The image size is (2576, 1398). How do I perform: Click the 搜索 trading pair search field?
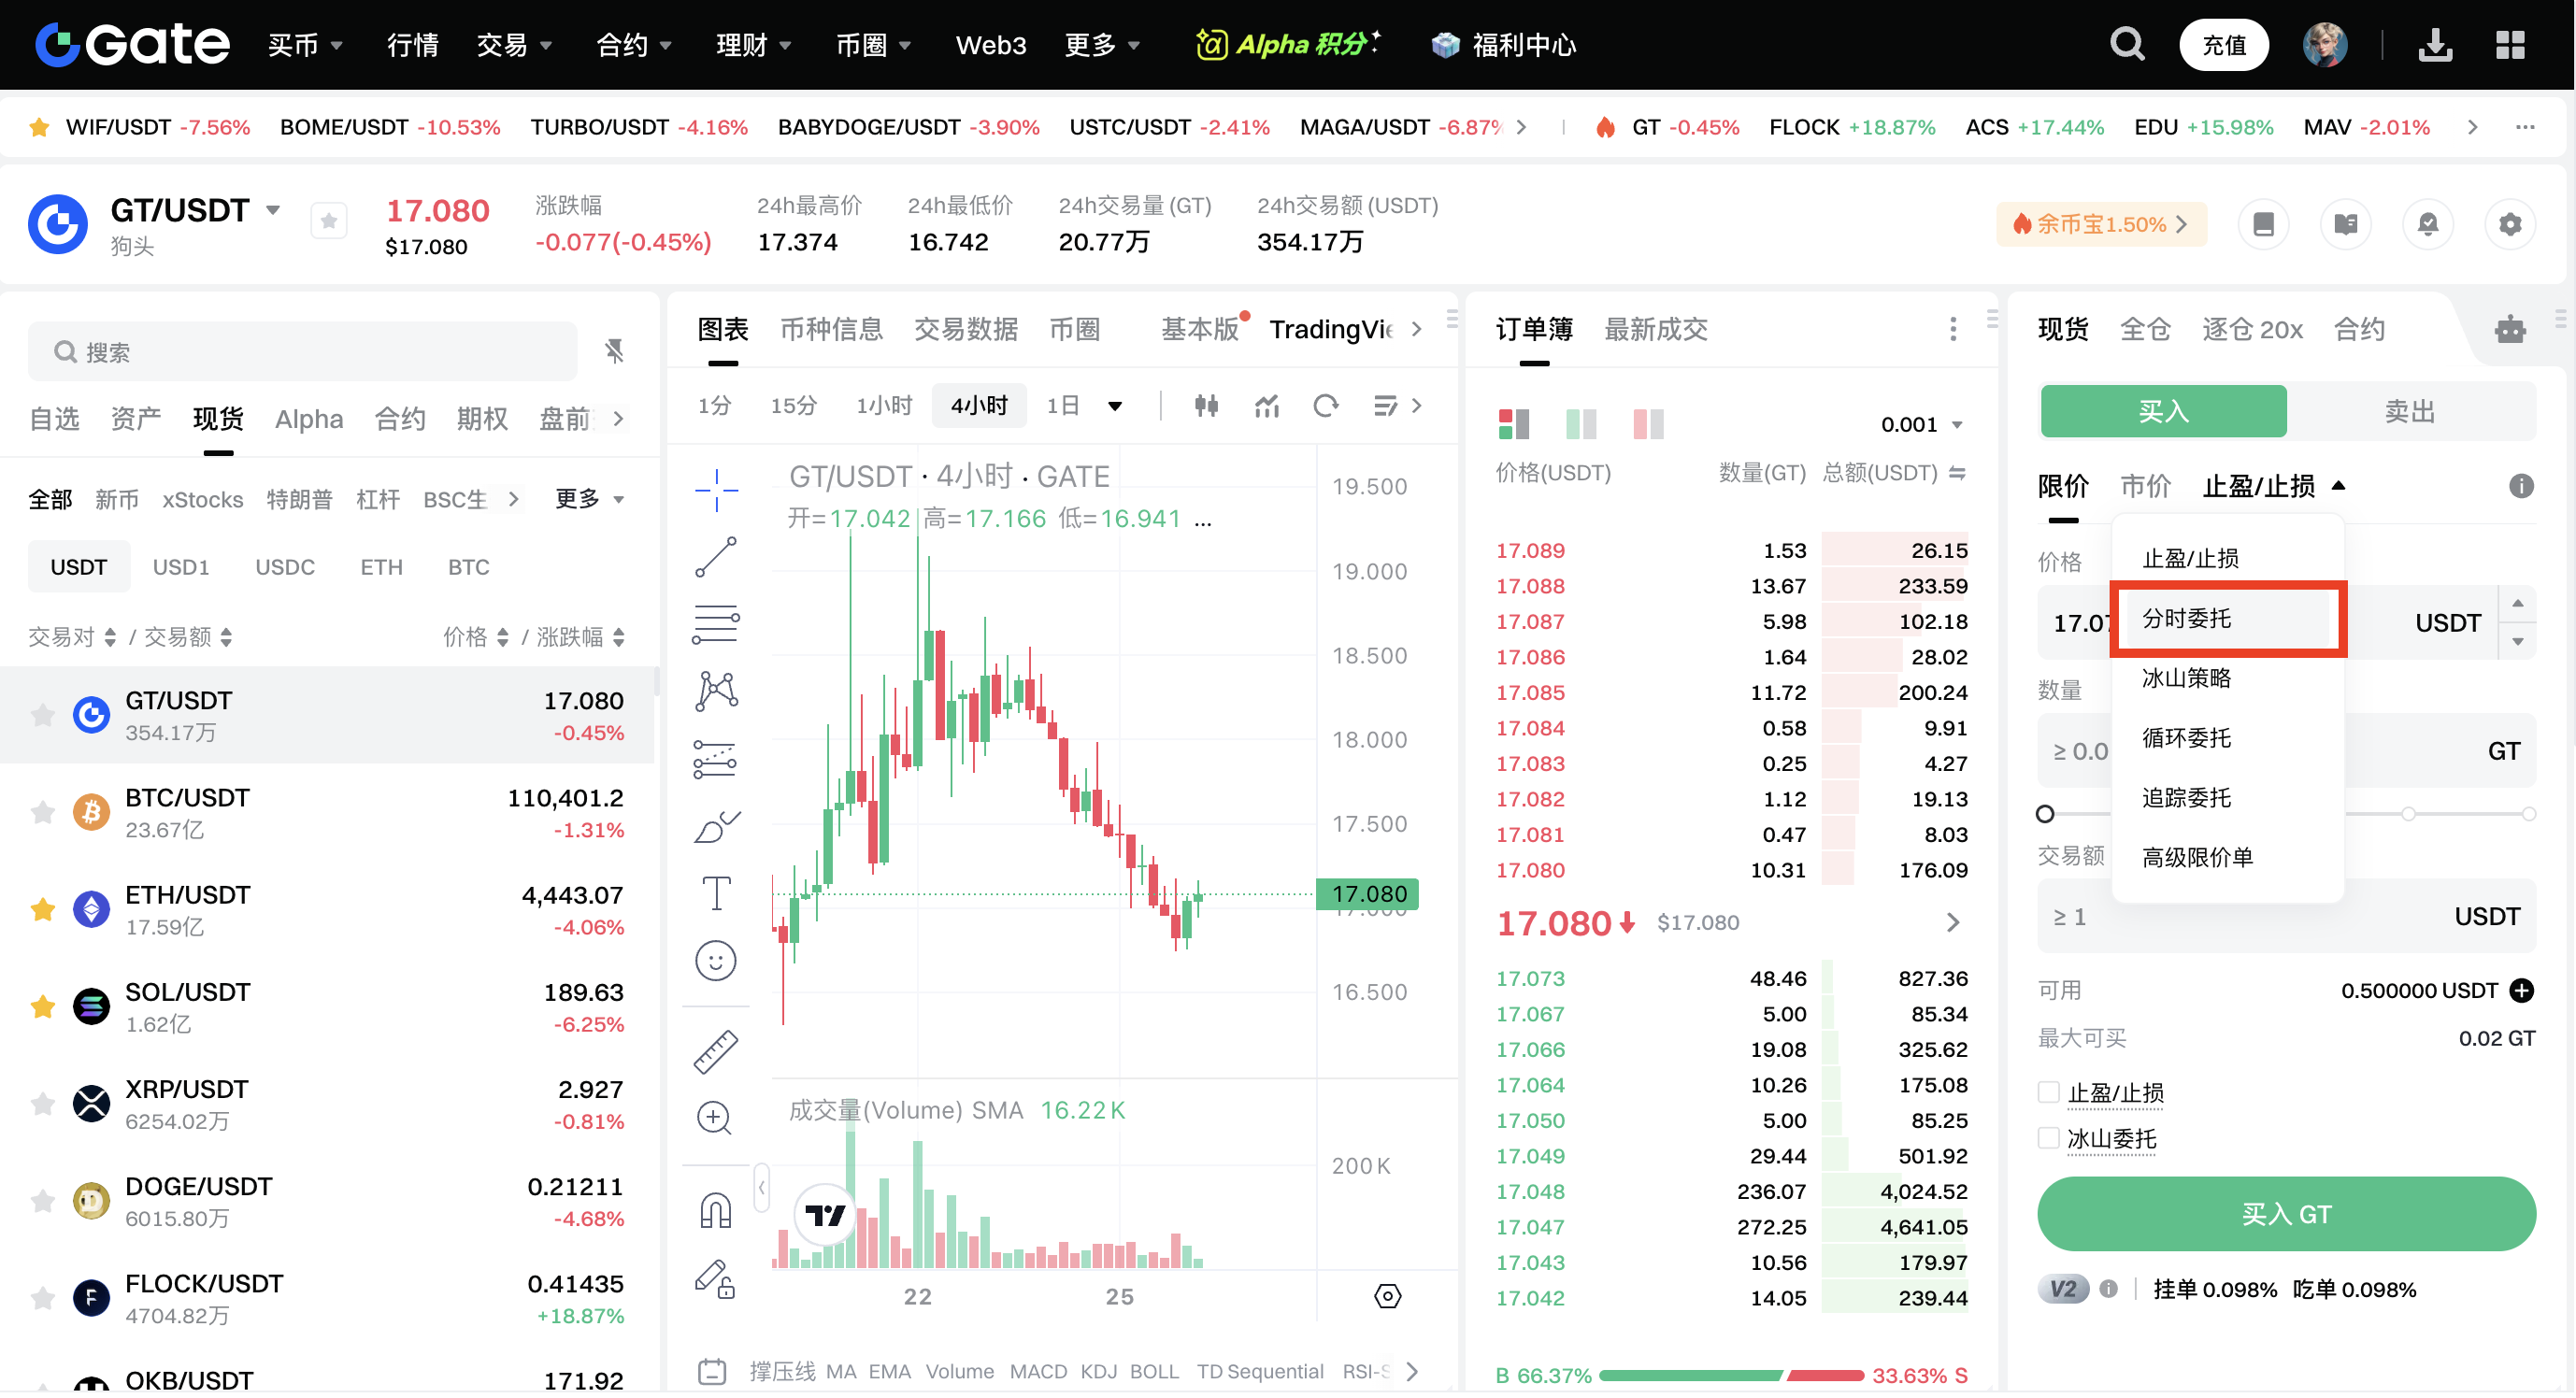[x=302, y=352]
